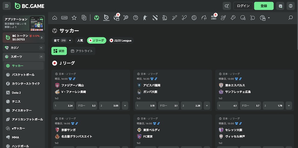Image resolution: width=298 pixels, height=148 pixels.
Task: Switch to the 試合 tab
Action: [x=59, y=51]
